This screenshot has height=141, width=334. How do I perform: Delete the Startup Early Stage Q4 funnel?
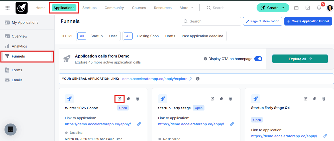click(x=324, y=99)
